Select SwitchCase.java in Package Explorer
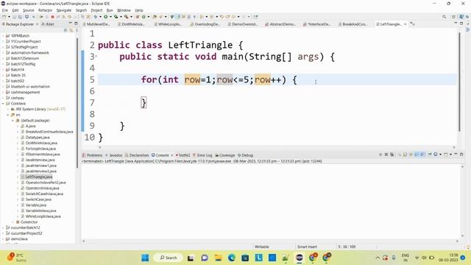Image resolution: width=471 pixels, height=265 pixels. (x=38, y=199)
